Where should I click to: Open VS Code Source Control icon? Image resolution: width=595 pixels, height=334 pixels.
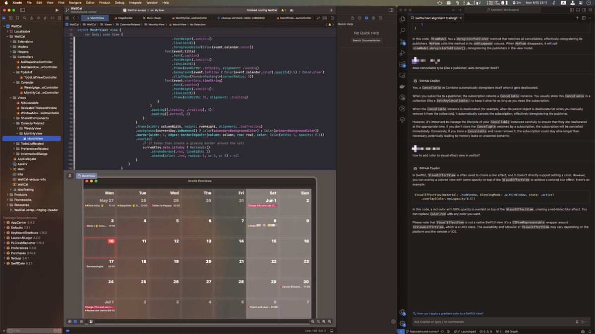click(403, 41)
